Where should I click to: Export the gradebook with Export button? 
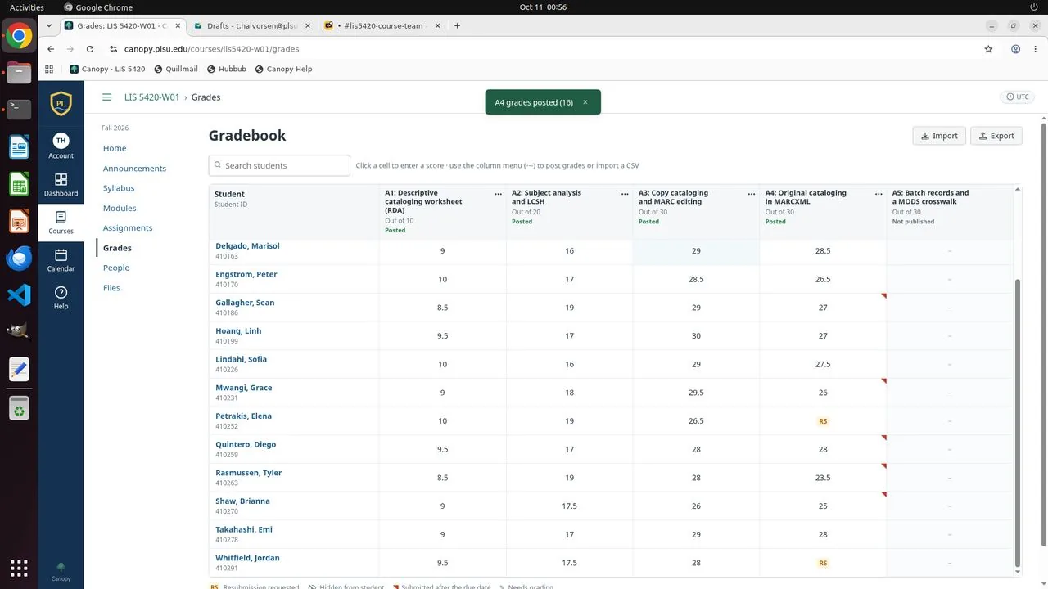click(996, 136)
